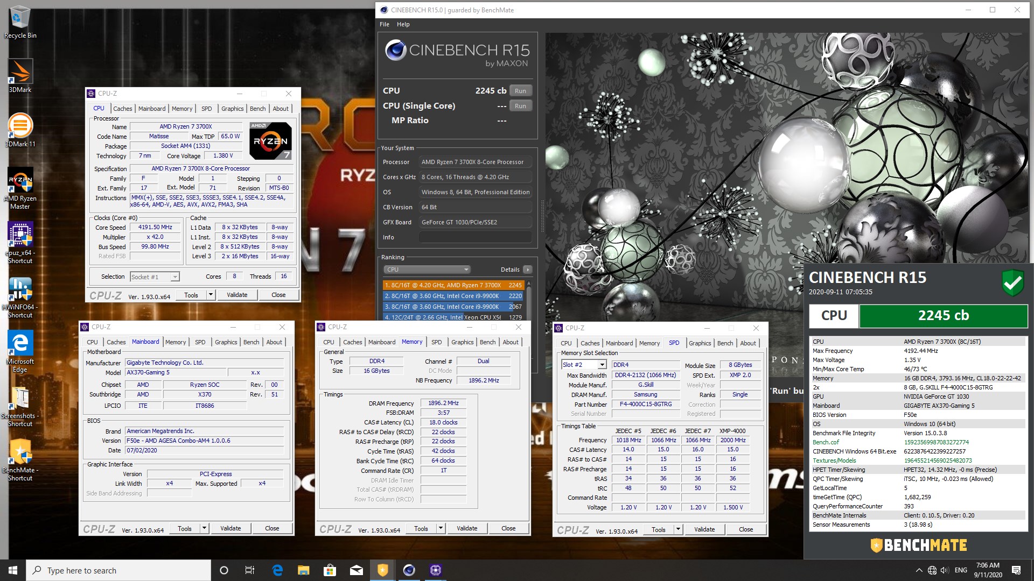Click the green 2245 cb score bar
The height and width of the screenshot is (581, 1034).
pos(943,316)
